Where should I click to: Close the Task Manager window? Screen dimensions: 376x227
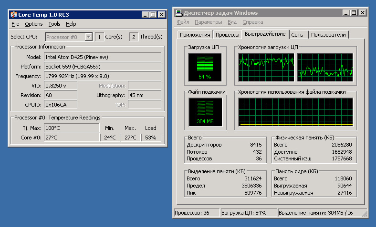click(x=363, y=13)
